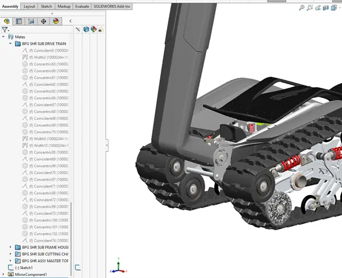The width and height of the screenshot is (342, 278).
Task: Switch to the Evaluate tab
Action: tap(82, 6)
